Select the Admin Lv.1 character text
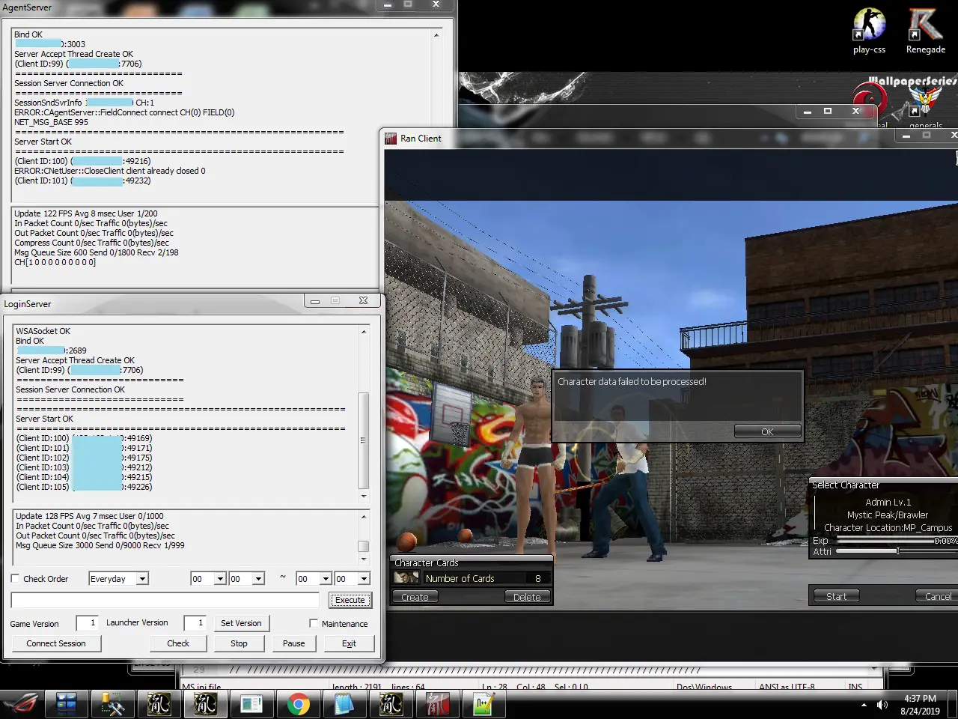958x719 pixels. [x=888, y=503]
